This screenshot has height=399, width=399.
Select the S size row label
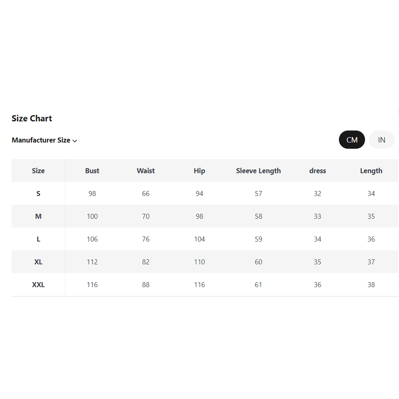pos(38,193)
